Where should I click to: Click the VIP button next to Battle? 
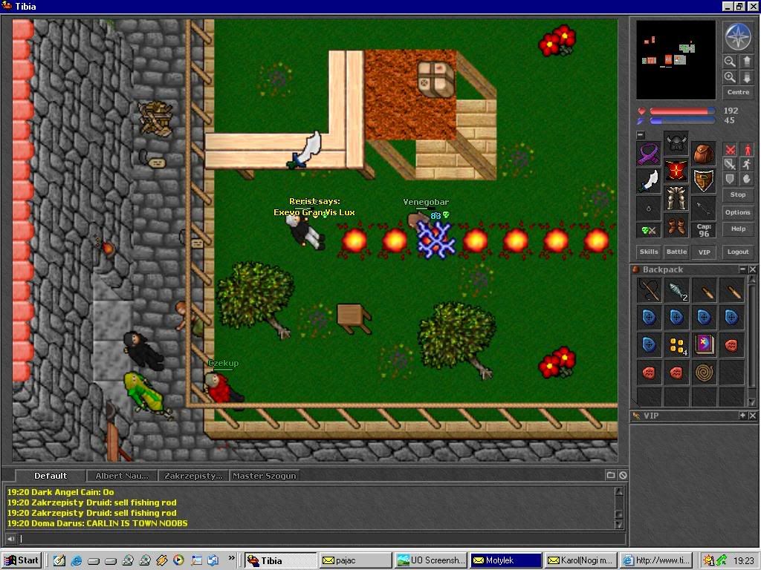click(705, 252)
